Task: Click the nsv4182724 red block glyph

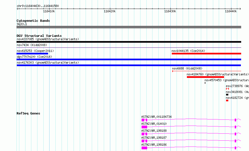Action: pyautogui.click(x=227, y=100)
